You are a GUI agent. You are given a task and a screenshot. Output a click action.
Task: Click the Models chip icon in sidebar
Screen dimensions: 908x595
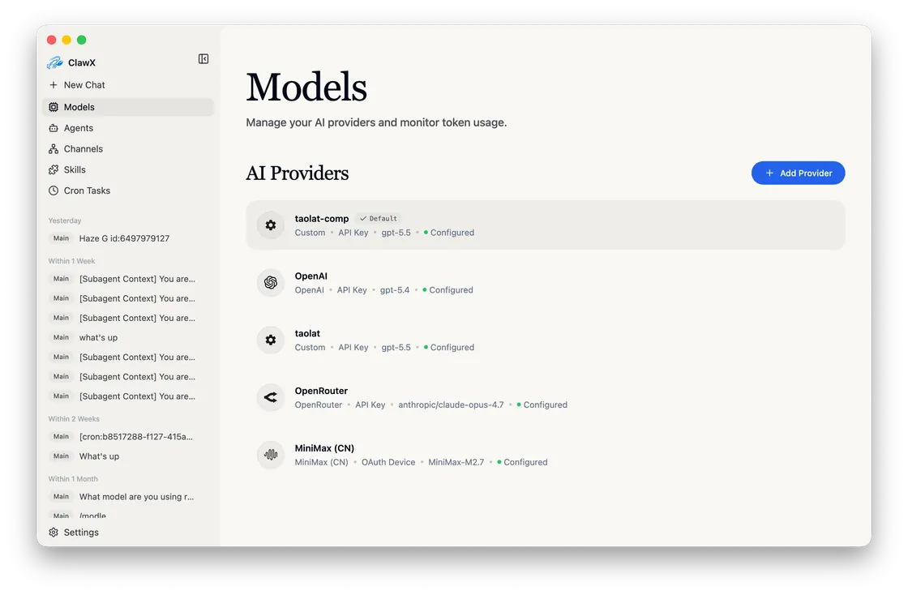(x=54, y=107)
